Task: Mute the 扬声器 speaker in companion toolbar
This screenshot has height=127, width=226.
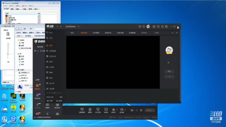Action: (121, 110)
